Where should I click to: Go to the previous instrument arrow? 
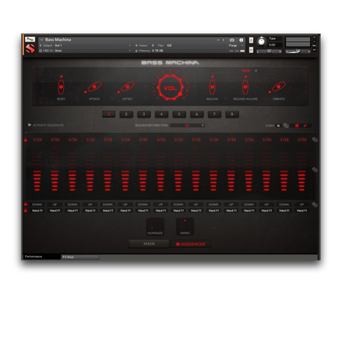(218, 40)
